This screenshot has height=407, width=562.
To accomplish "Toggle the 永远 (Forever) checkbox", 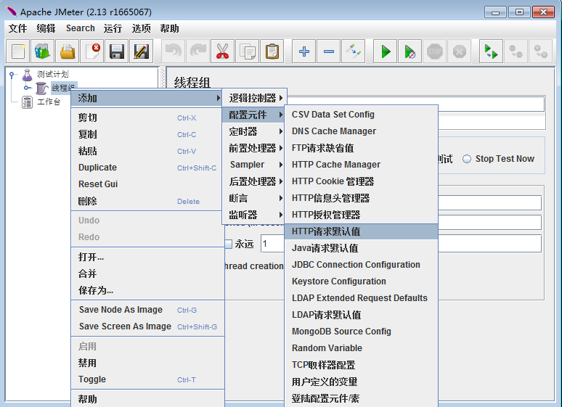I will click(228, 244).
